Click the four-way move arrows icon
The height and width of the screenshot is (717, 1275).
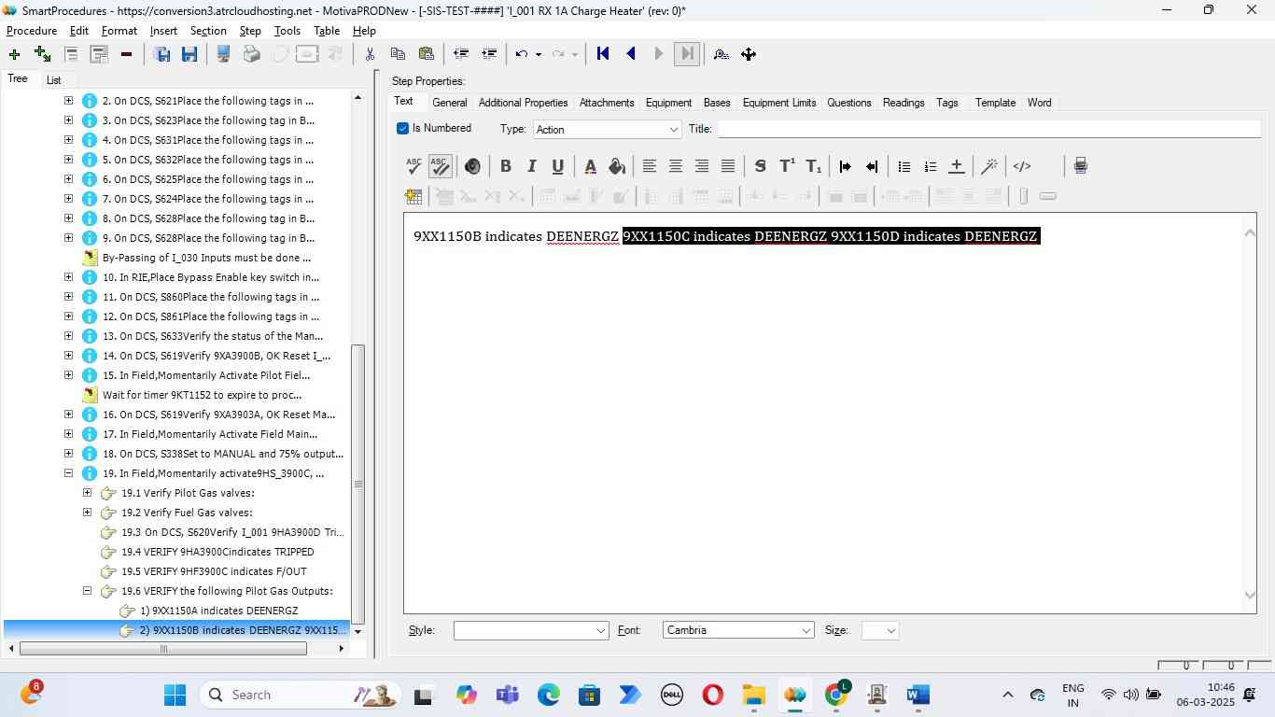click(x=749, y=54)
